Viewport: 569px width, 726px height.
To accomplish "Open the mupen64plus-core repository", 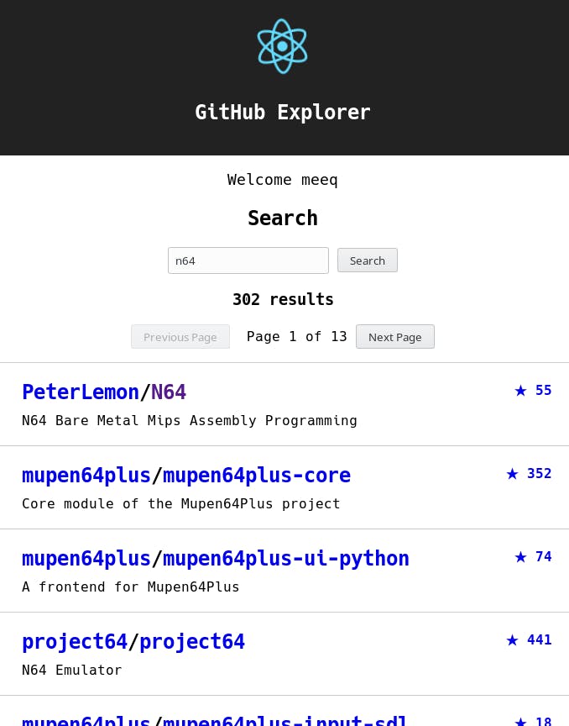I will [257, 476].
